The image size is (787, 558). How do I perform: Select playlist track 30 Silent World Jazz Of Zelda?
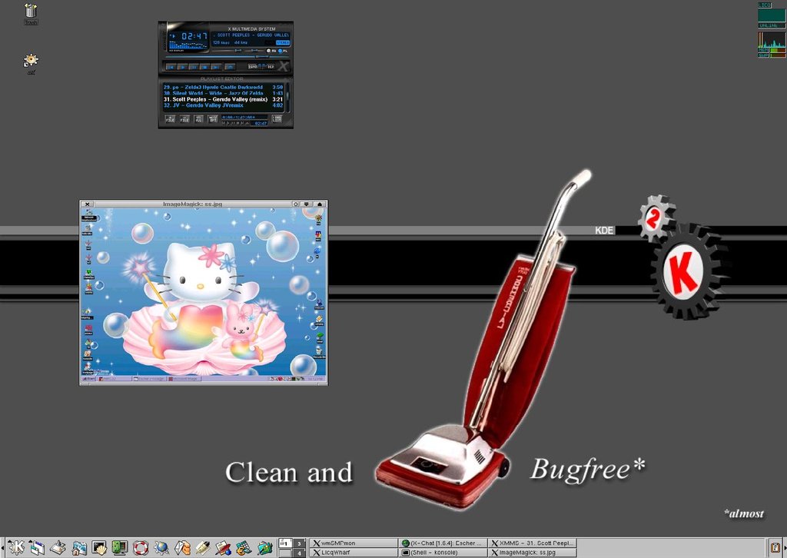coord(223,93)
